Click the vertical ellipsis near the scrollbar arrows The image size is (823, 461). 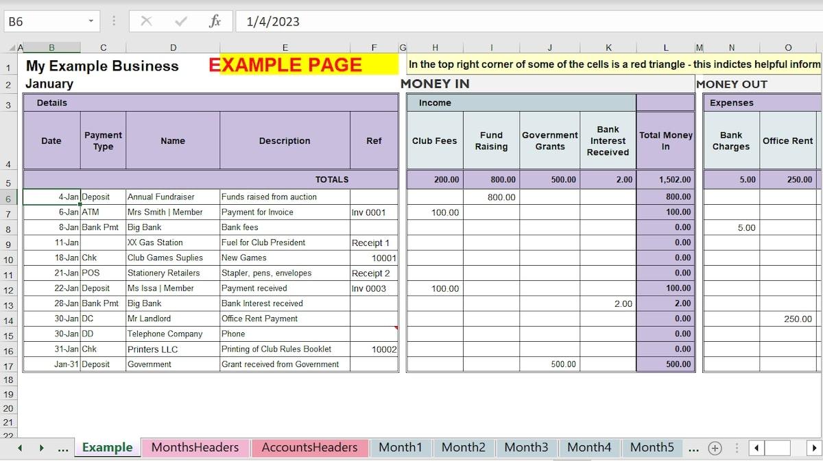pos(737,447)
